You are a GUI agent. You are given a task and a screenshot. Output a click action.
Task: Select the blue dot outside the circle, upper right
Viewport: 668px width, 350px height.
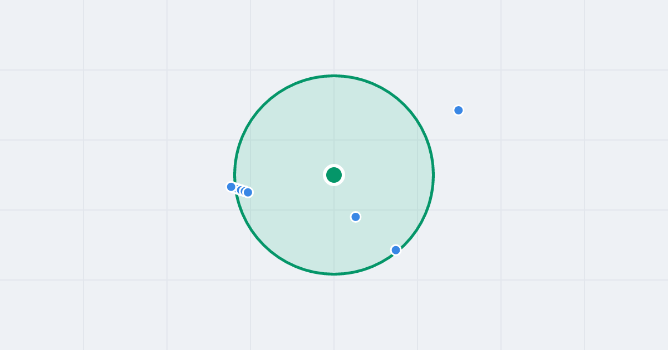(459, 110)
